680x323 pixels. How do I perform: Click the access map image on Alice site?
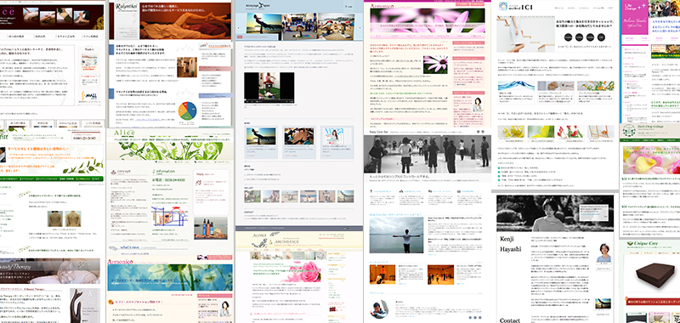click(168, 218)
